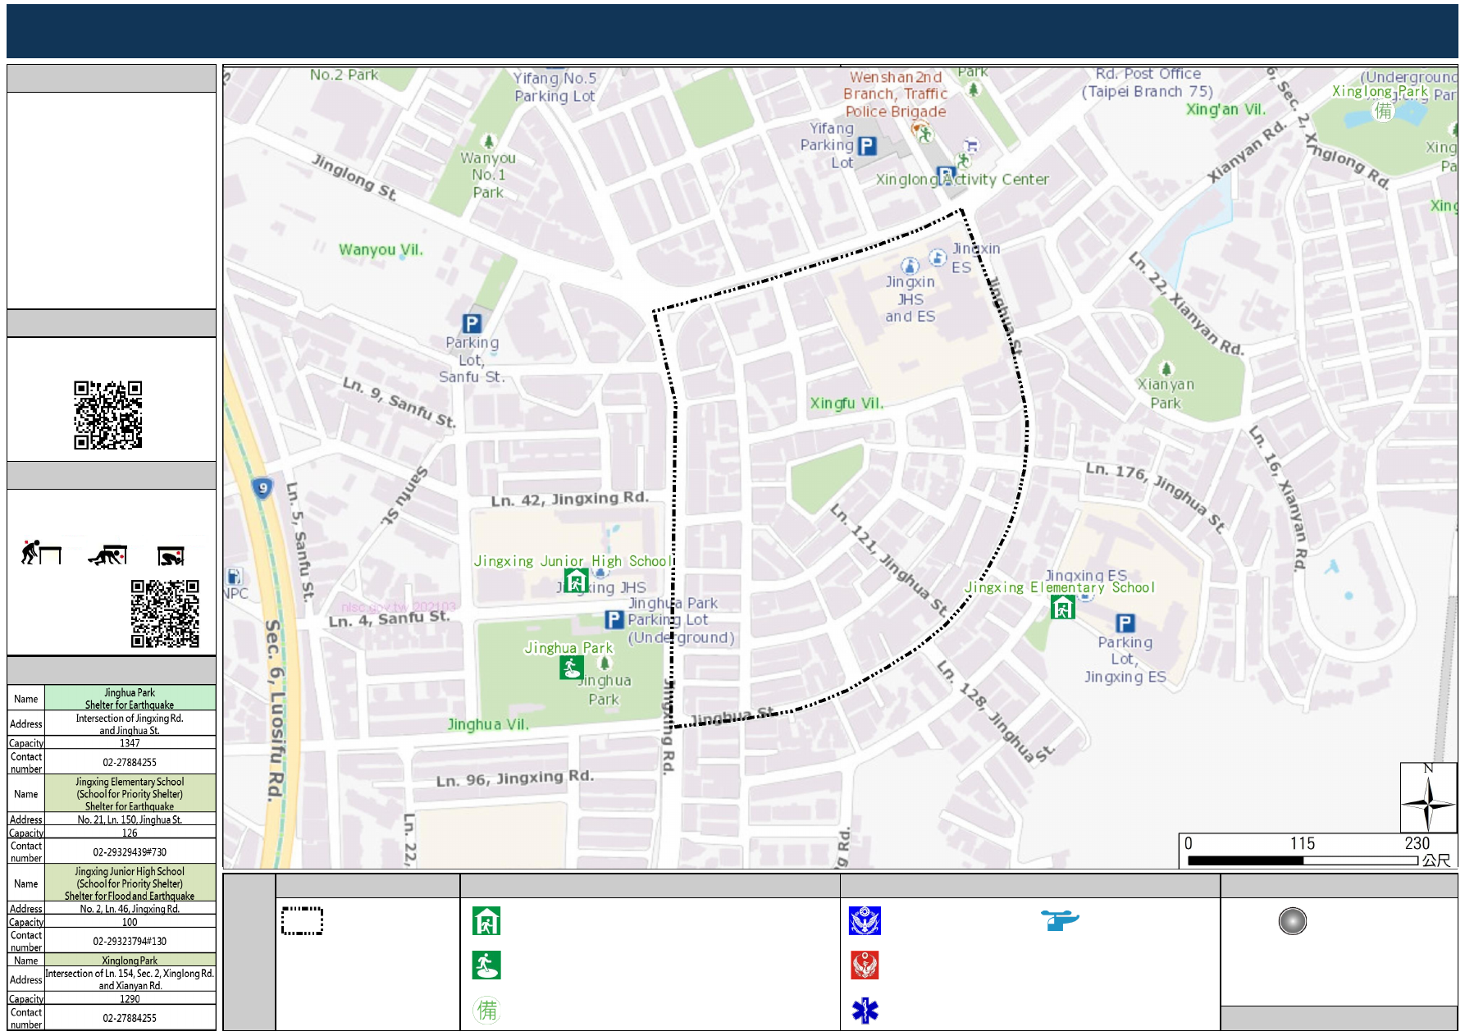Click the green 'Jingxing Junior High School' map label
The height and width of the screenshot is (1036, 1465).
[573, 561]
